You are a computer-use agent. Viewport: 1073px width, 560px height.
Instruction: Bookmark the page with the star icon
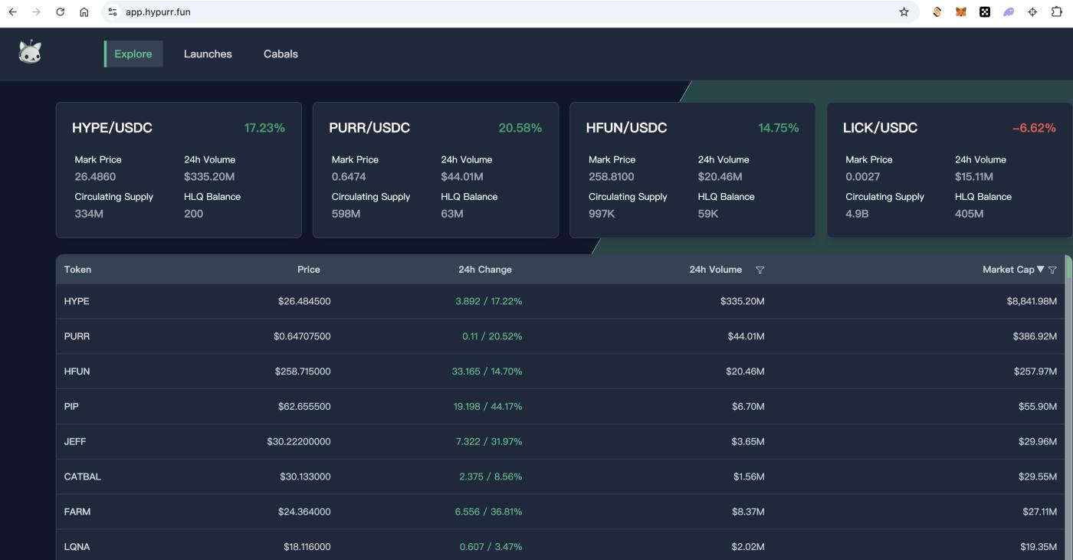coord(904,12)
